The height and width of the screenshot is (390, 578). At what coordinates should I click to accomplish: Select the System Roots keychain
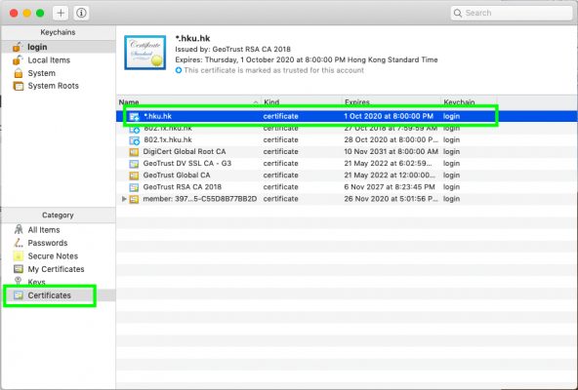58,86
